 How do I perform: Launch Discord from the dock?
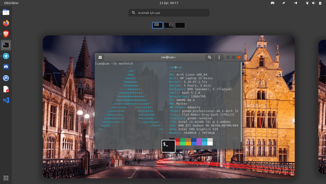point(6,67)
